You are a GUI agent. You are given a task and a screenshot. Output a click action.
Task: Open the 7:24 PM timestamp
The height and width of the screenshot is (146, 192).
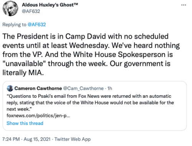tap(11, 139)
